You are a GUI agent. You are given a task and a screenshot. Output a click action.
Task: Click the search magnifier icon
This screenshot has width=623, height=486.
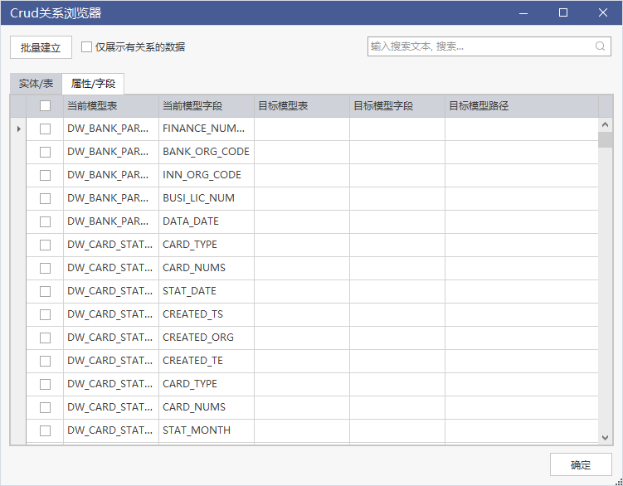600,46
